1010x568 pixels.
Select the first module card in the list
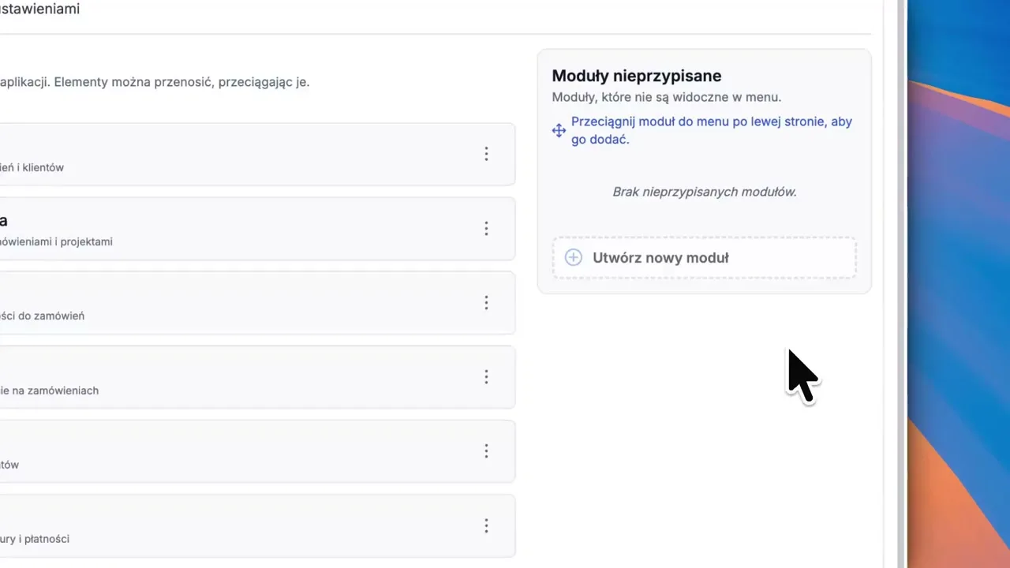click(x=237, y=154)
